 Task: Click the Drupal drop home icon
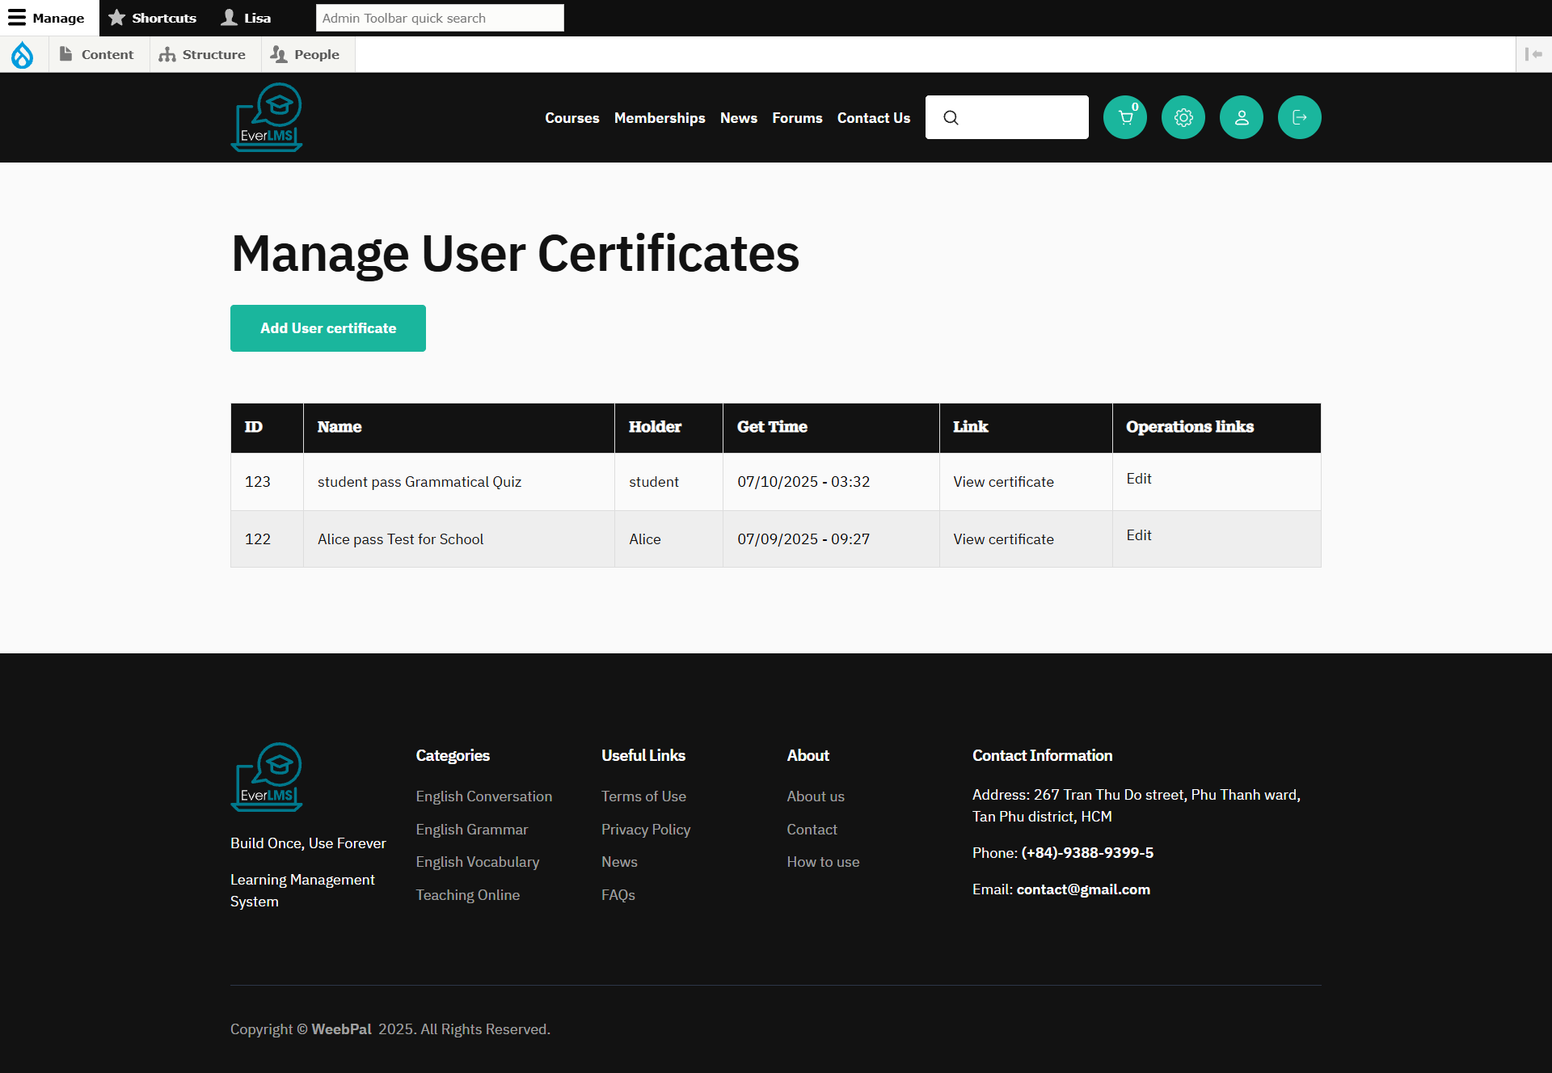tap(23, 55)
